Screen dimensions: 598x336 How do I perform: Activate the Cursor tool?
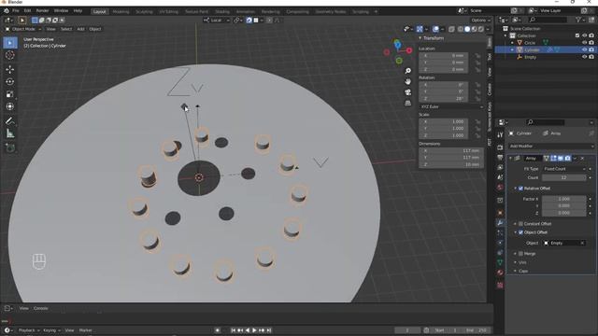10,56
